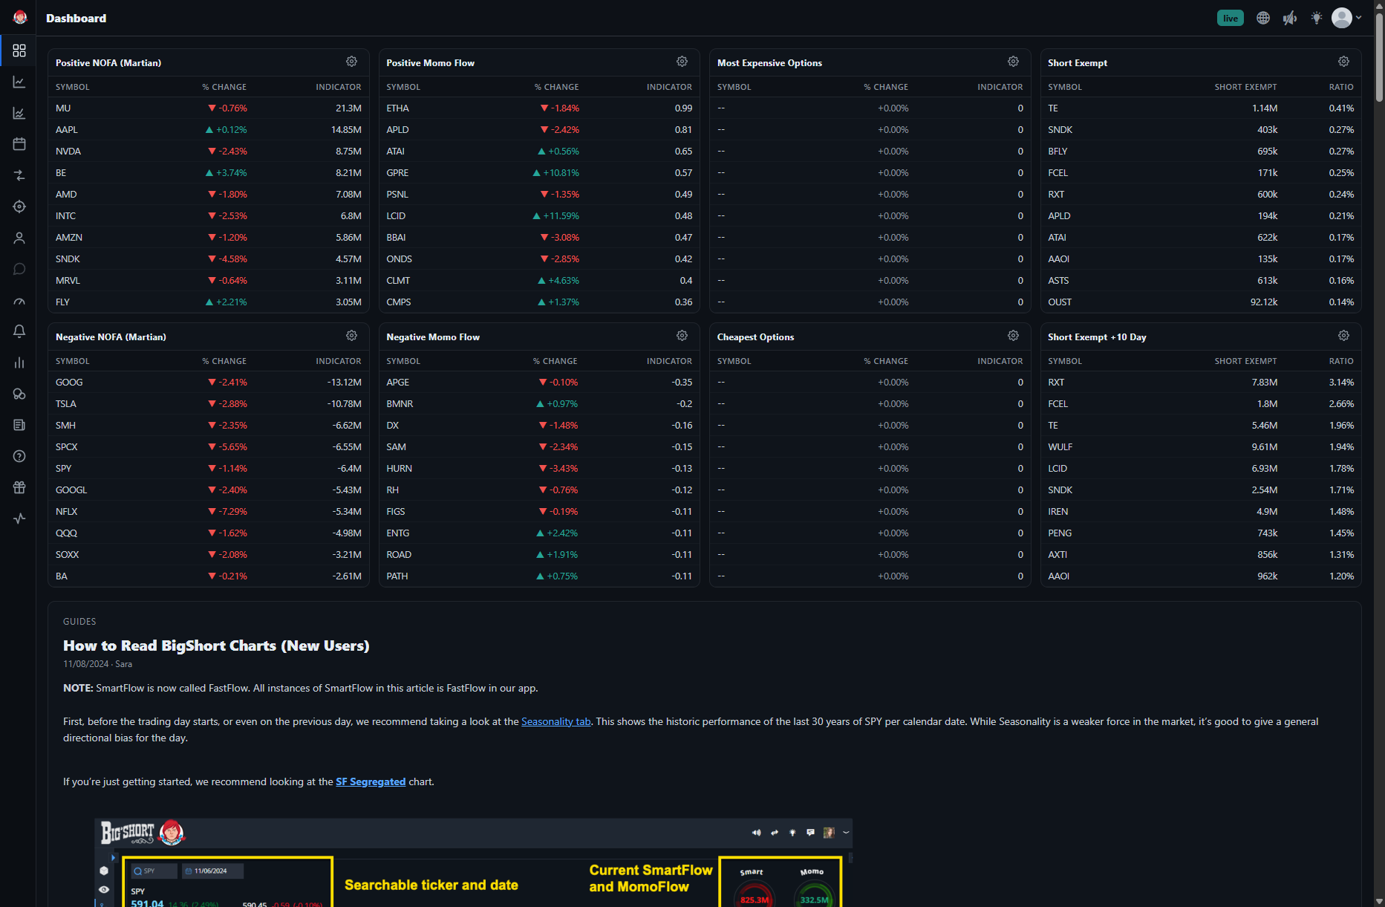Image resolution: width=1385 pixels, height=907 pixels.
Task: Select GOOG symbol in Negative NOFA
Action: (x=69, y=382)
